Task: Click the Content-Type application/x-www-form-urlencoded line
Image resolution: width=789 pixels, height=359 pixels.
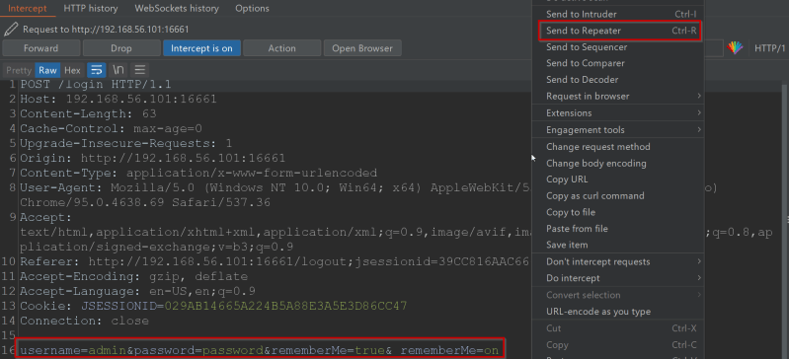Action: (198, 173)
